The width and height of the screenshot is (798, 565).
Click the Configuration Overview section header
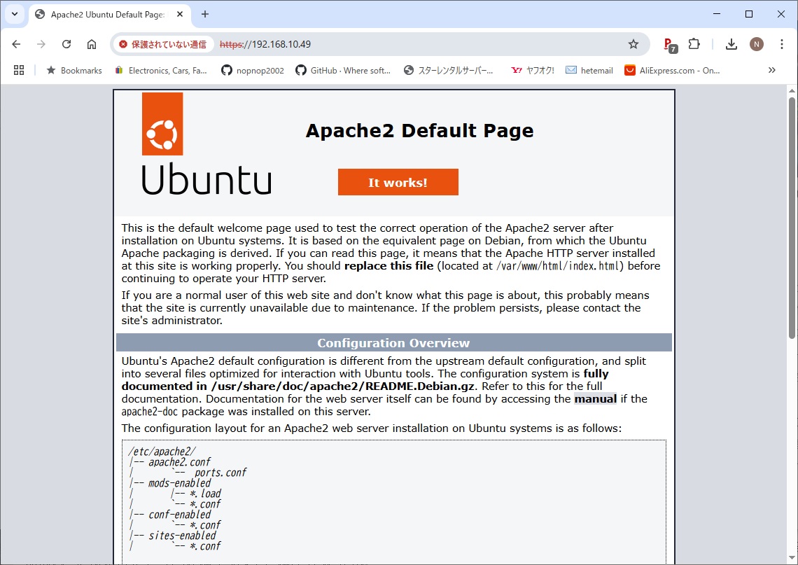tap(394, 342)
